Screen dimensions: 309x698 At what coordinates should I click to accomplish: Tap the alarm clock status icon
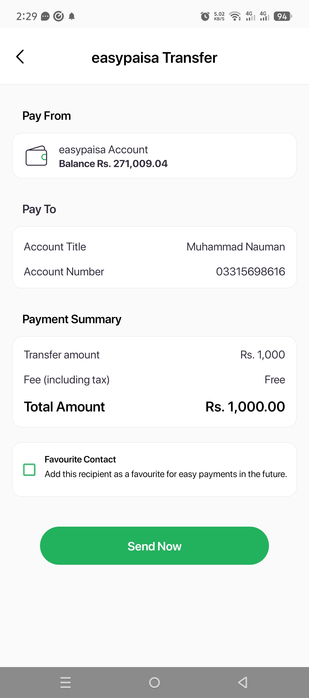(205, 16)
